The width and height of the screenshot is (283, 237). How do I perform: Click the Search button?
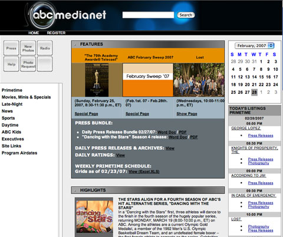(x=186, y=15)
